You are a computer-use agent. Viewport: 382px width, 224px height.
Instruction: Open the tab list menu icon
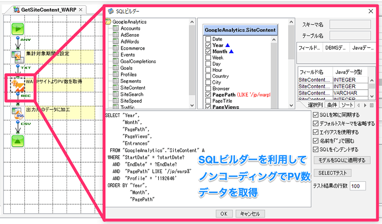point(372,105)
